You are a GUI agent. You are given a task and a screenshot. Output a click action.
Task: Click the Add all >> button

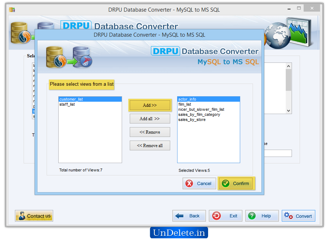pyautogui.click(x=150, y=119)
